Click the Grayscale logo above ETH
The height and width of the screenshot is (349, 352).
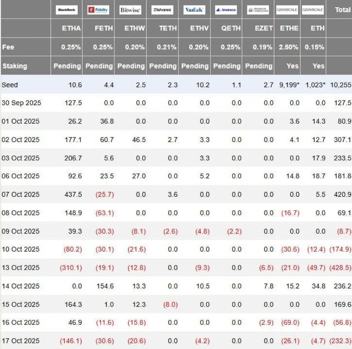[313, 10]
